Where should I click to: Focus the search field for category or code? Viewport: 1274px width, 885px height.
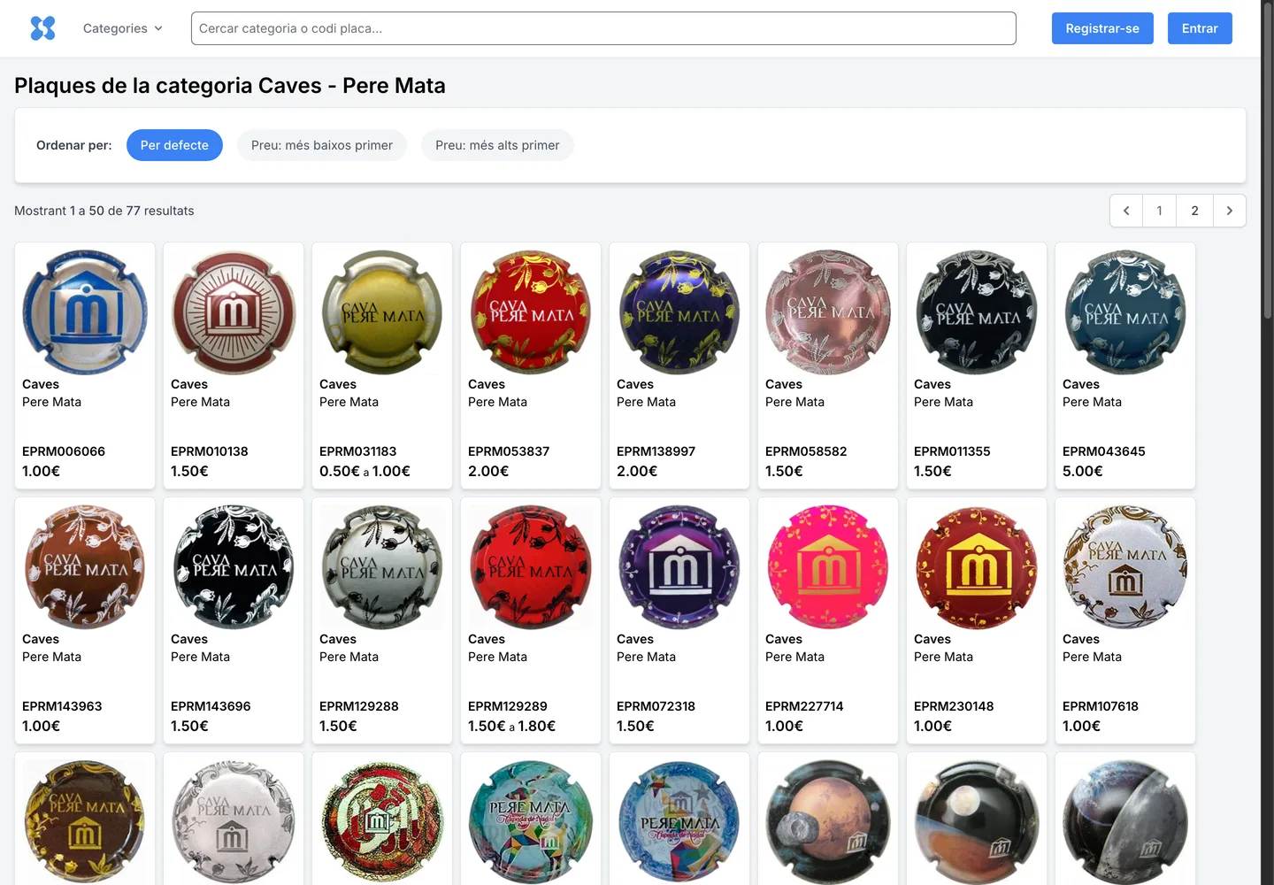[603, 28]
